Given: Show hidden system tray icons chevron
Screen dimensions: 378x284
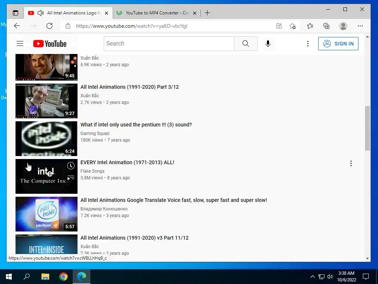Looking at the screenshot, I should 312,277.
